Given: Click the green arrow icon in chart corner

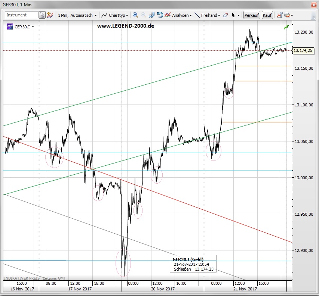Looking at the screenshot, I should (x=286, y=27).
